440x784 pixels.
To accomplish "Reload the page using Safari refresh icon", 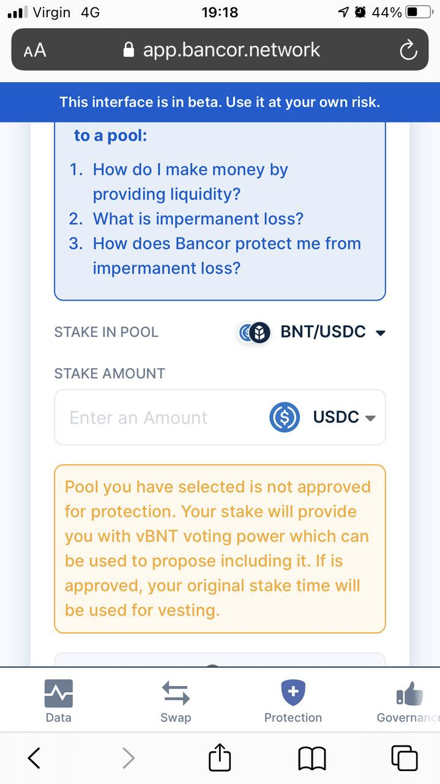I will pyautogui.click(x=408, y=50).
